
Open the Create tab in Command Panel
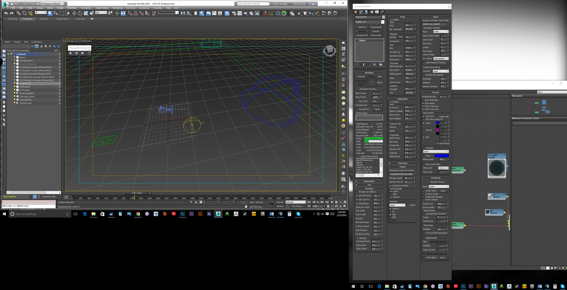coord(356,12)
